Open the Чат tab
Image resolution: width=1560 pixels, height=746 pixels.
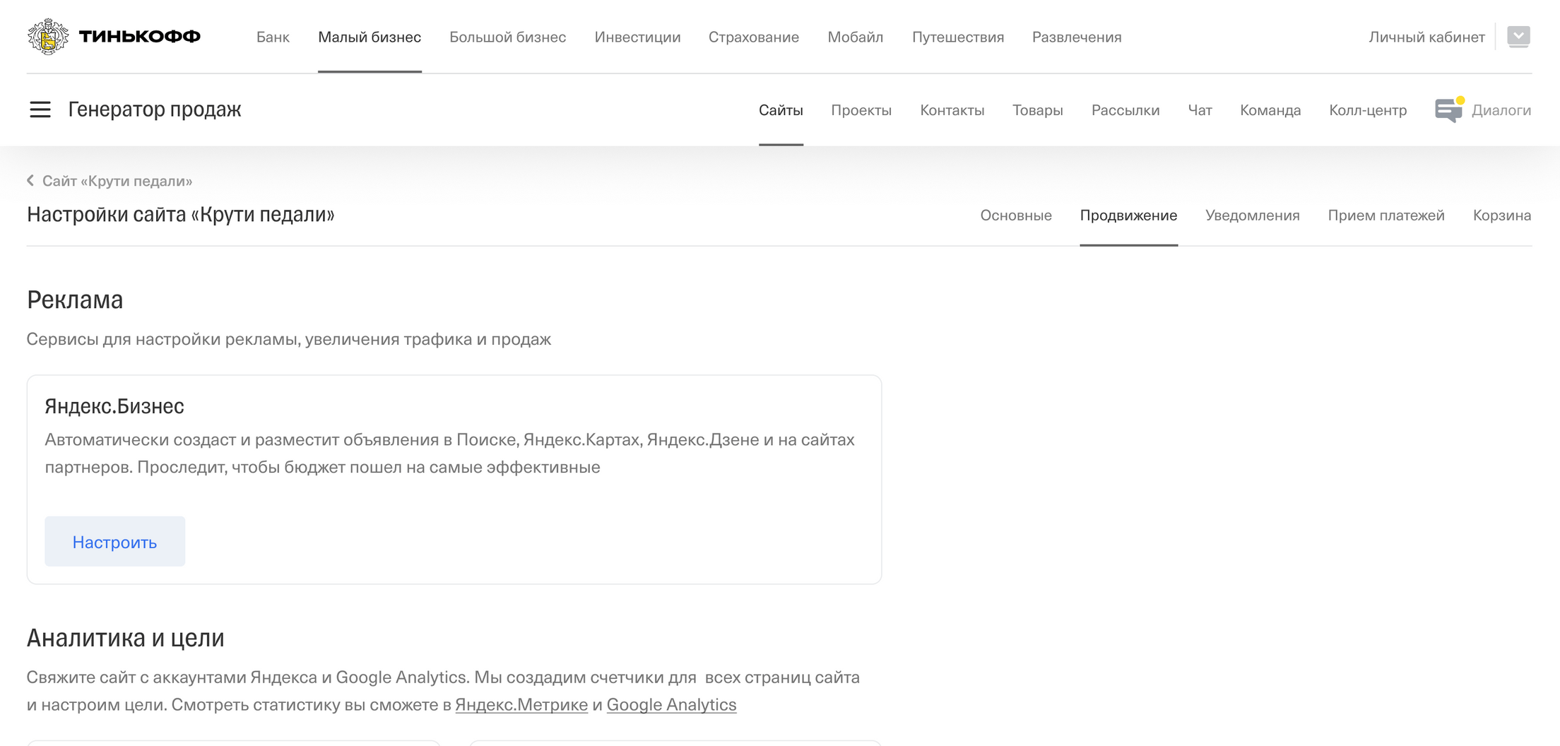point(1200,110)
